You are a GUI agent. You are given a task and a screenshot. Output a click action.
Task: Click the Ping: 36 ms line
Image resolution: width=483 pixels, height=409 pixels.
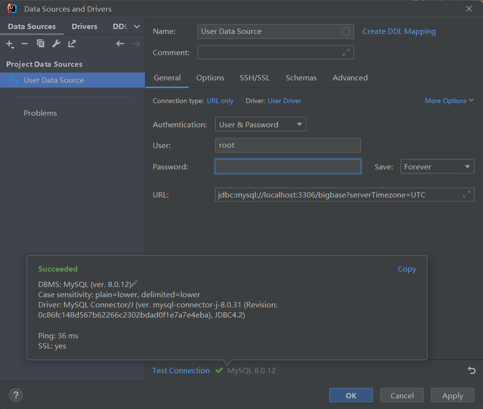58,335
